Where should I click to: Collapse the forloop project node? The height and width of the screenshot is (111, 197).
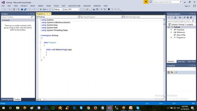tap(169, 27)
